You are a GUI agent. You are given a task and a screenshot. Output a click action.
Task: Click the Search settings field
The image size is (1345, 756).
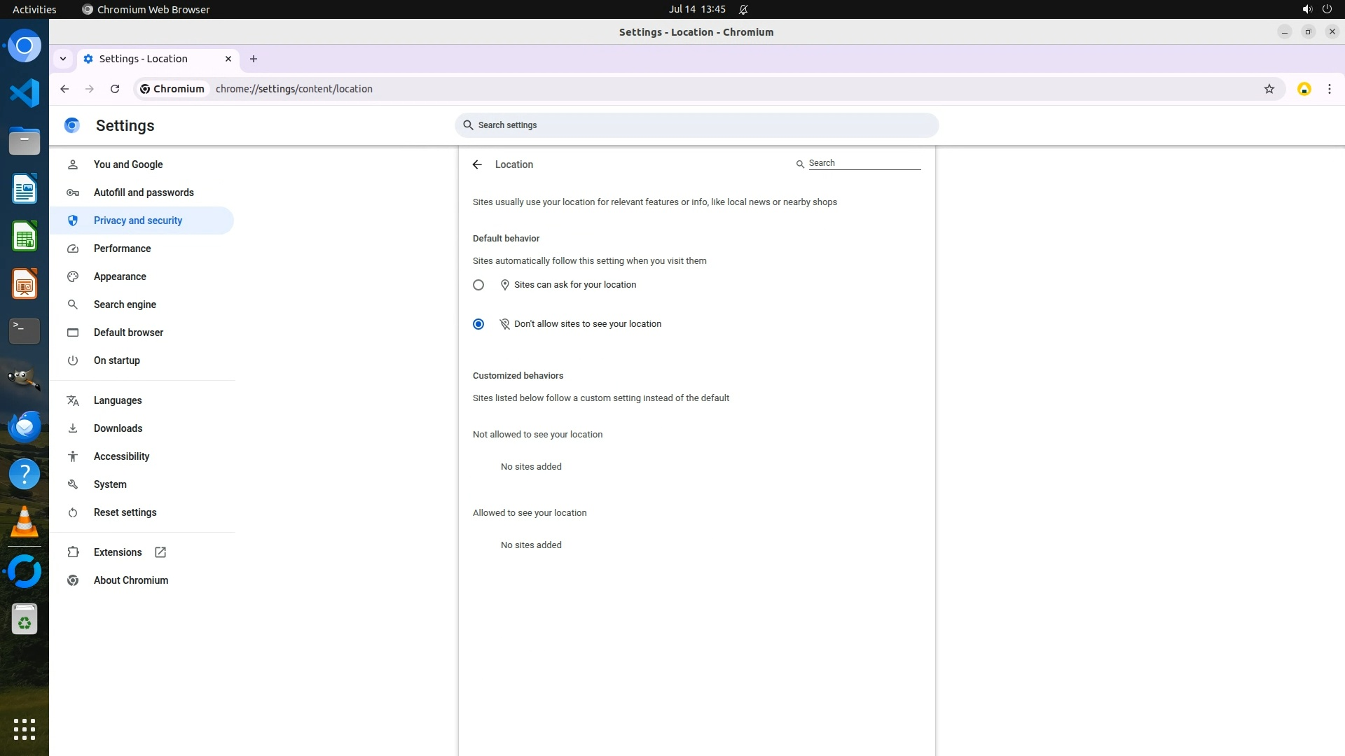(x=696, y=125)
